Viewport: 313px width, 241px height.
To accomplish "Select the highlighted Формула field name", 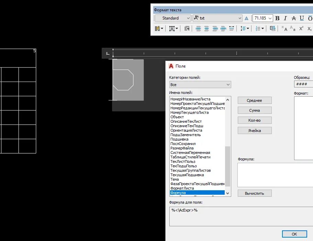I will [x=197, y=193].
